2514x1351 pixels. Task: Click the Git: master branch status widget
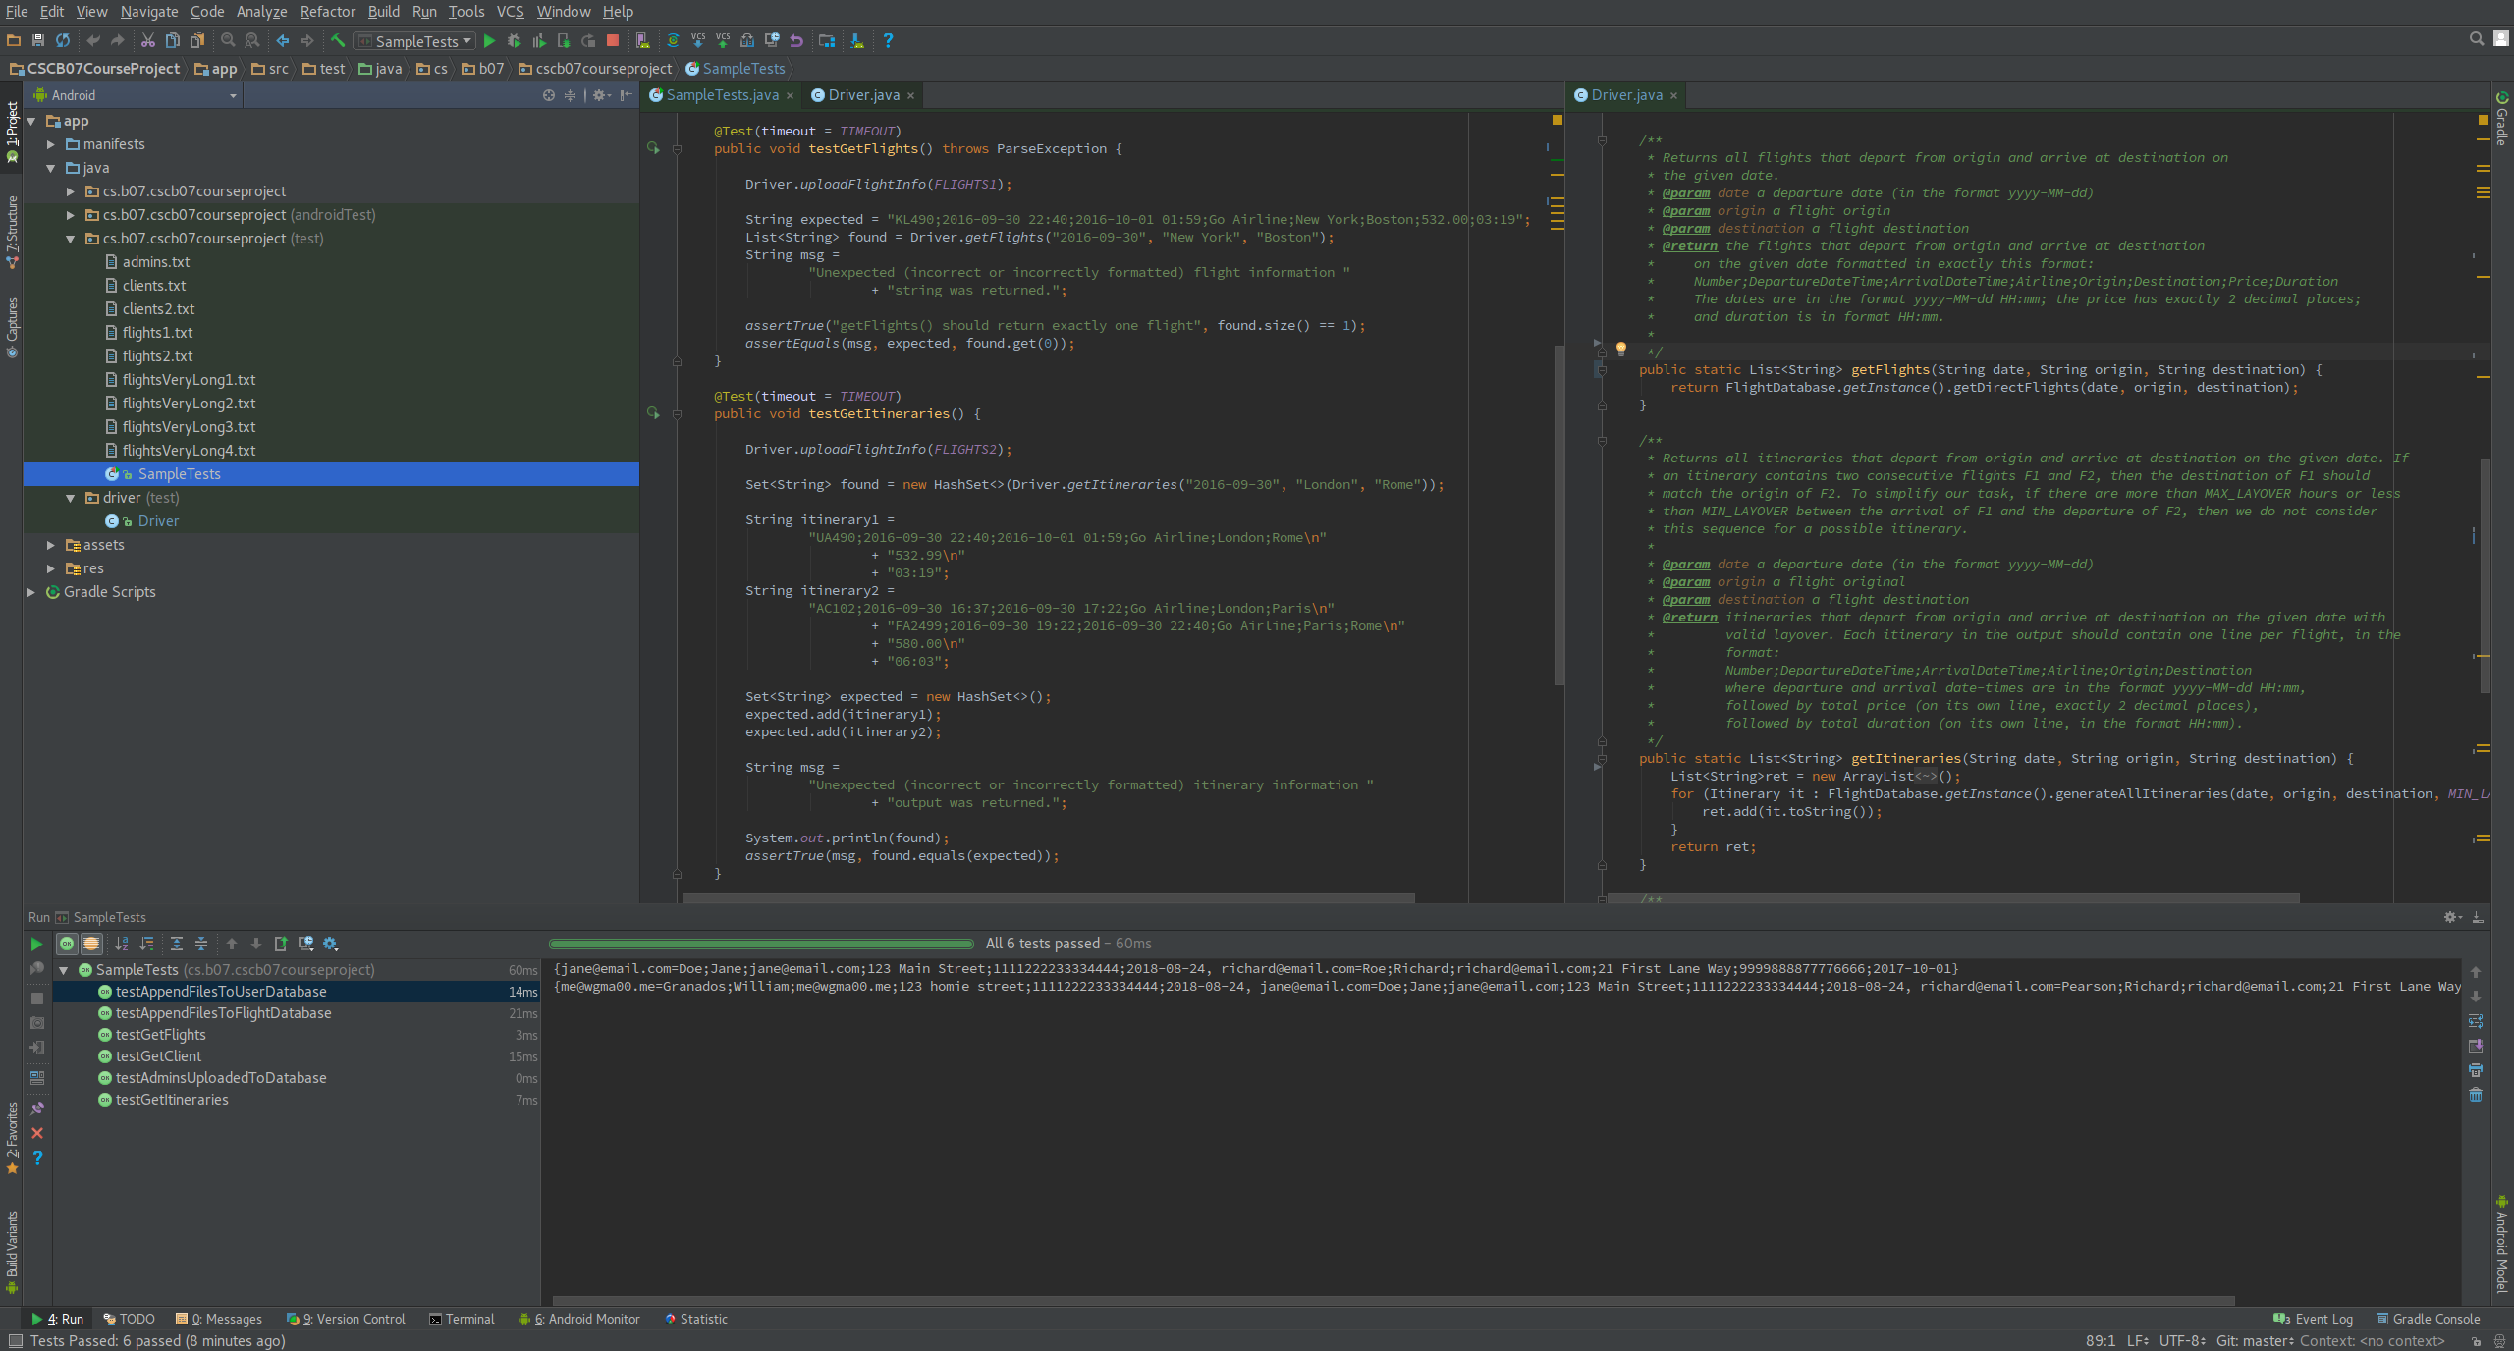(x=2255, y=1341)
